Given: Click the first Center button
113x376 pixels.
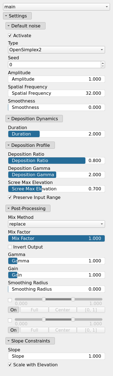Looking at the screenshot, I should pyautogui.click(x=63, y=310).
